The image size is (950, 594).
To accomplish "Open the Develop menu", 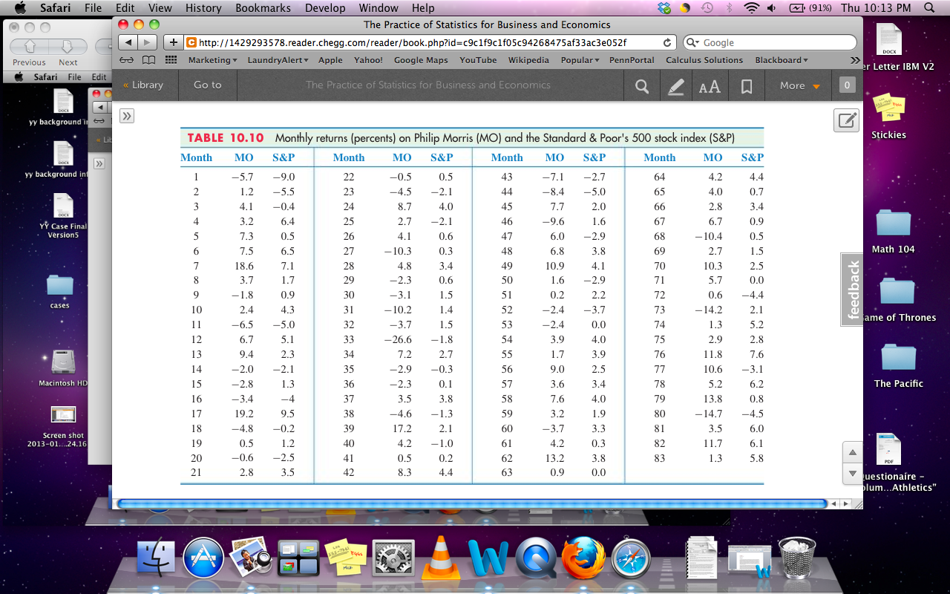I will [x=325, y=7].
